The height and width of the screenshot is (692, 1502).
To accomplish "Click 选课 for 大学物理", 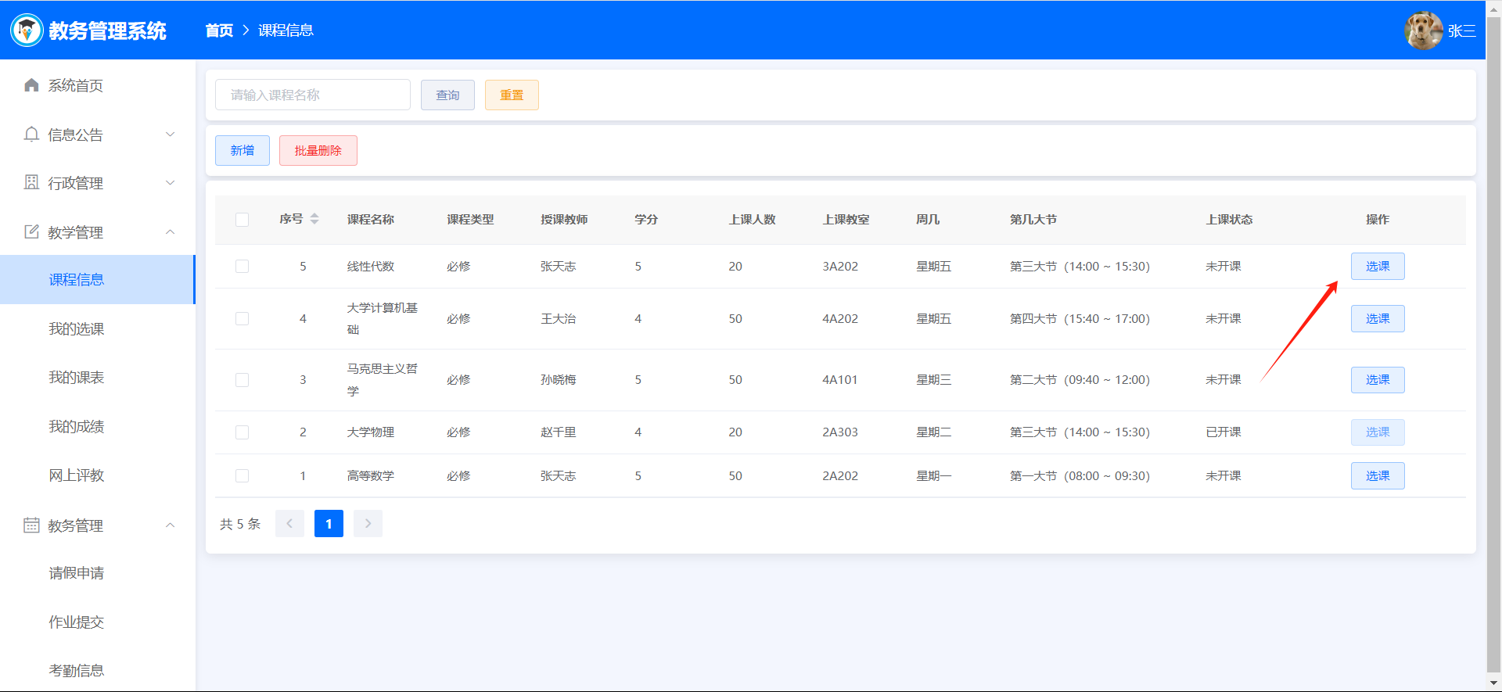I will 1378,432.
